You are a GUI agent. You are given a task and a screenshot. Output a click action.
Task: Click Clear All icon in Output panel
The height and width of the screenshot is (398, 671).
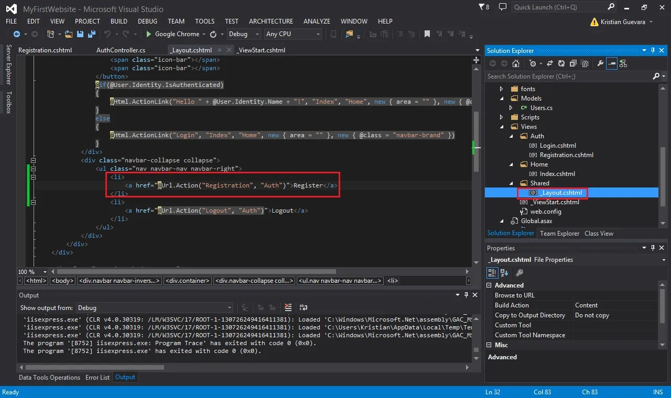point(288,307)
